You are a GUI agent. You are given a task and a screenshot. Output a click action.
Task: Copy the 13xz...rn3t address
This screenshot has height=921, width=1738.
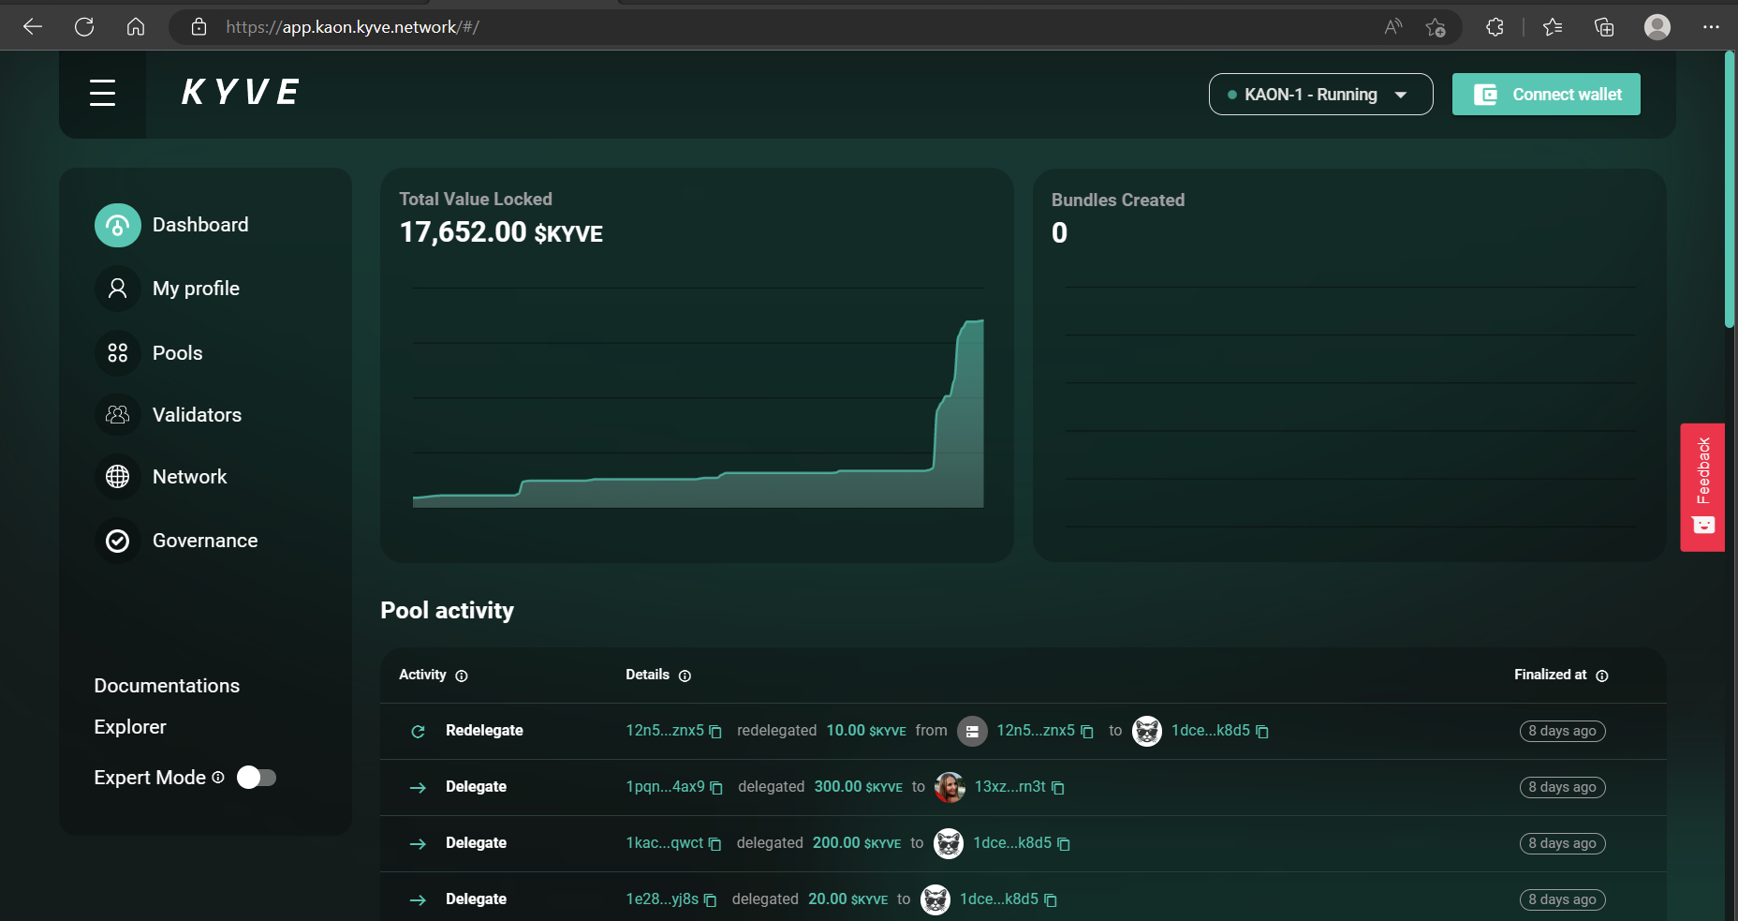tap(1058, 788)
